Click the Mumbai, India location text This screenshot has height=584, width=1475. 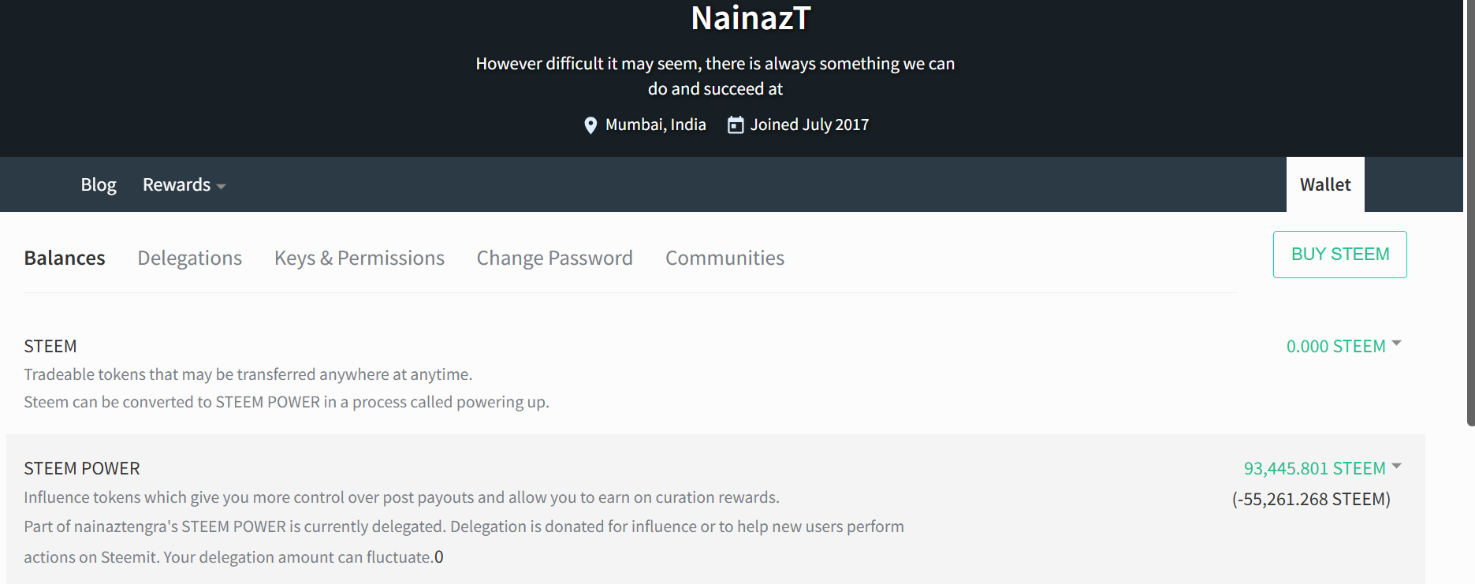point(656,125)
